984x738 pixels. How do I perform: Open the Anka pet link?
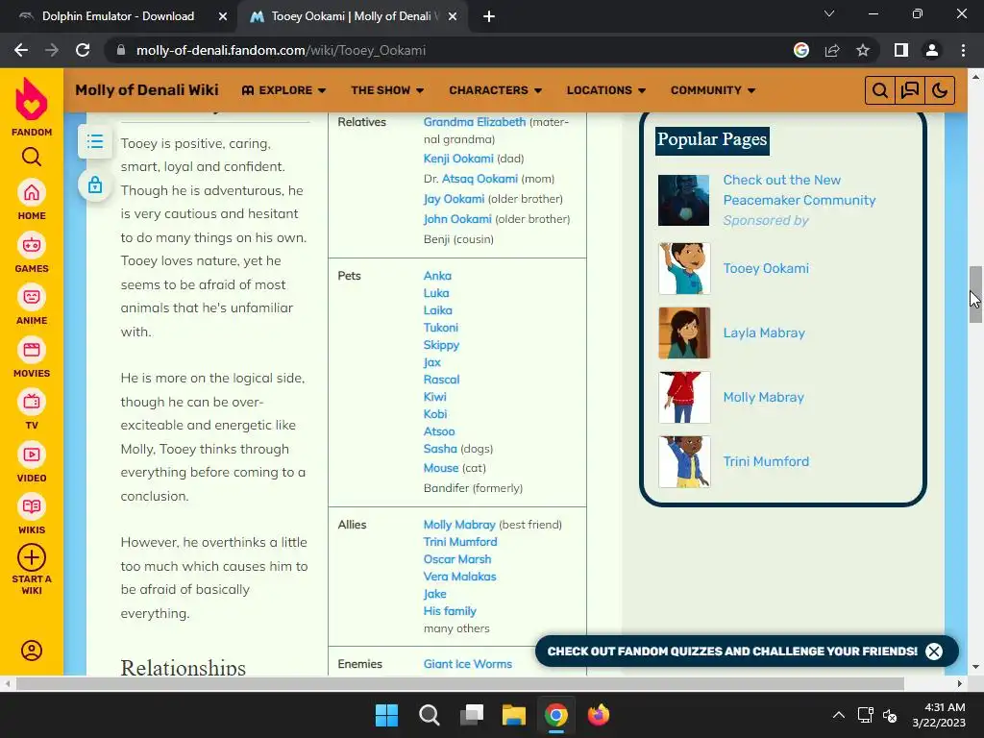coord(437,276)
